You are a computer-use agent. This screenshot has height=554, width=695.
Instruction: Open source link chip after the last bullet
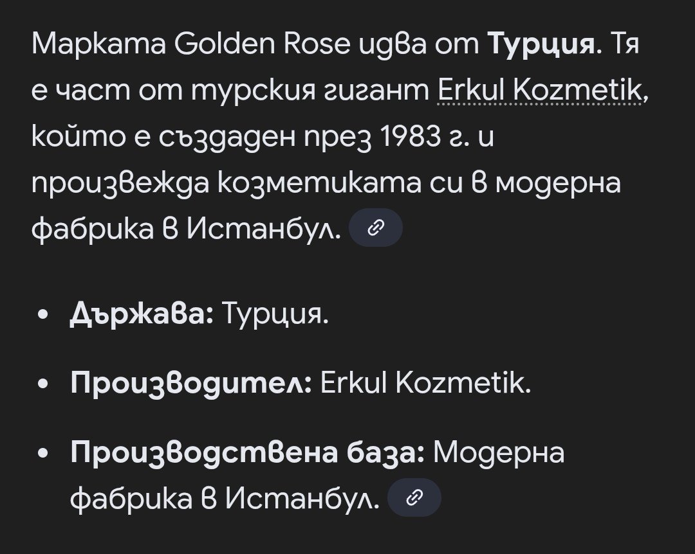pos(415,497)
